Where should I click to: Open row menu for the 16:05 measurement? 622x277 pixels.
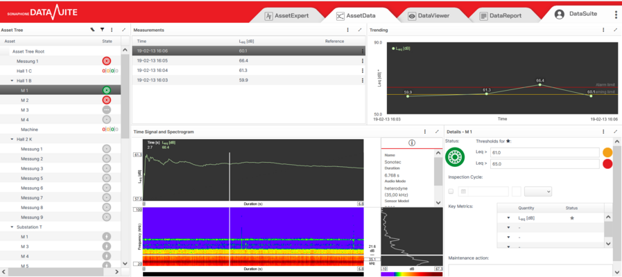coord(362,61)
